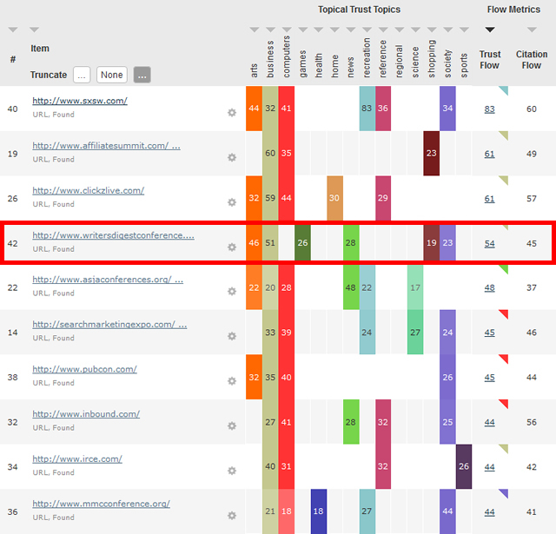Open the gear settings for writersdigestconference row

pyautogui.click(x=232, y=247)
